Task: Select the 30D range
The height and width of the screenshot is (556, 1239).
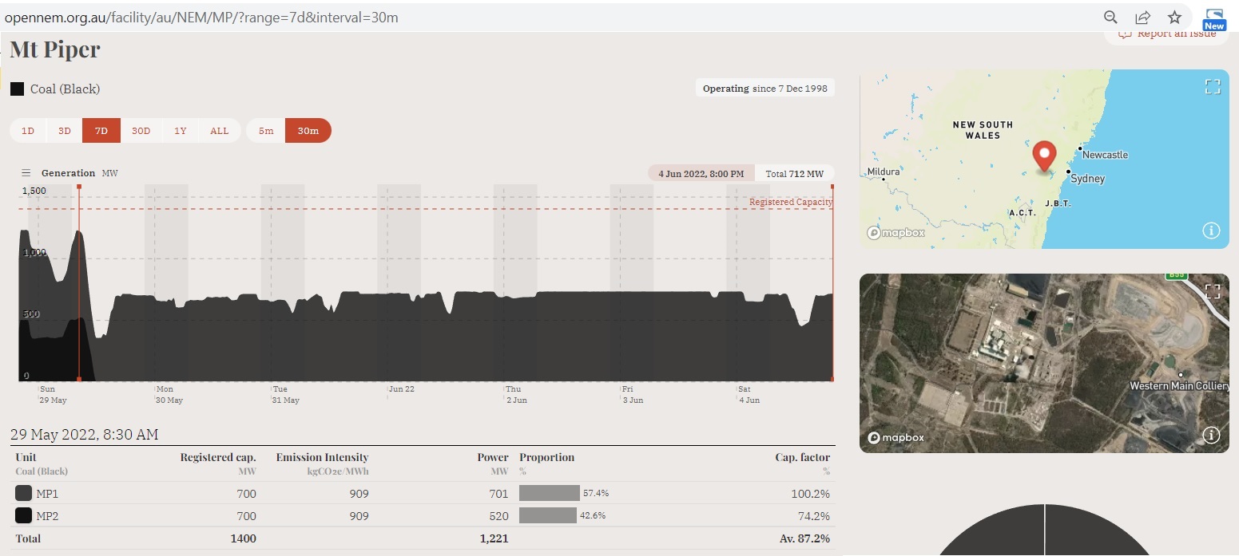Action: 141,131
